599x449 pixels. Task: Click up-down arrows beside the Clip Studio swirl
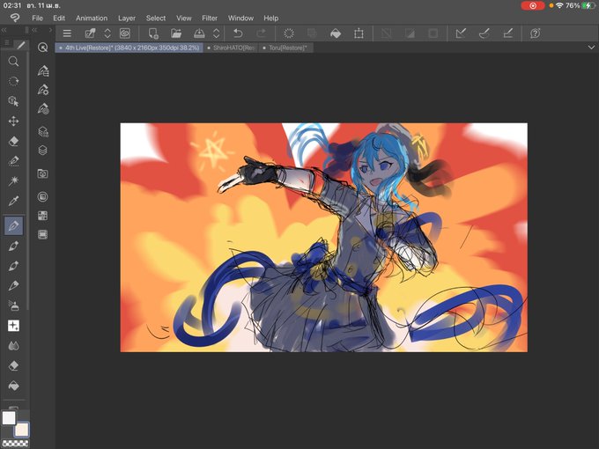click(107, 33)
